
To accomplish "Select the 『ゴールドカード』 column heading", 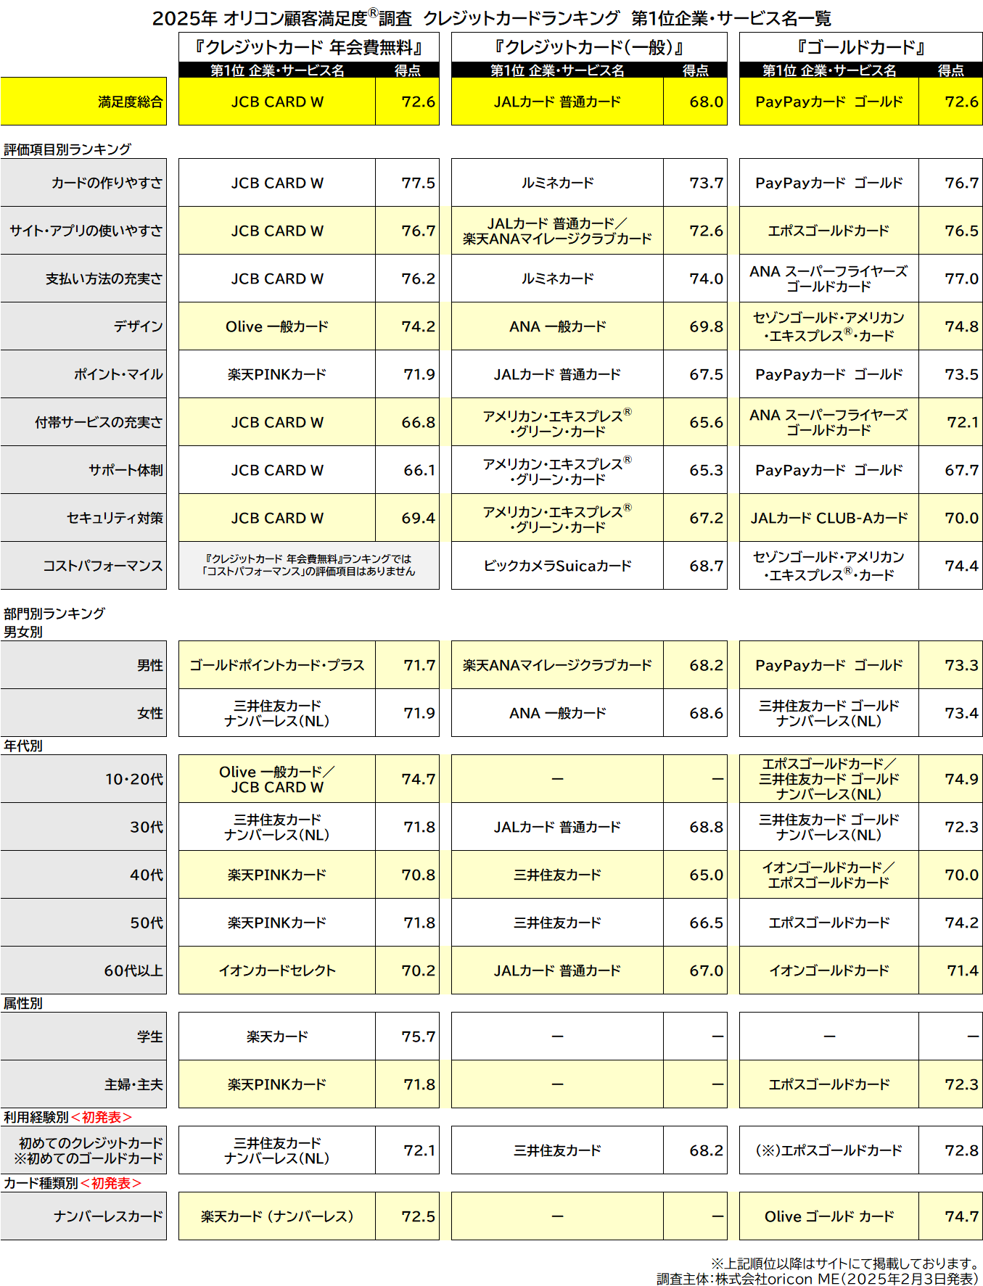I will [x=860, y=47].
